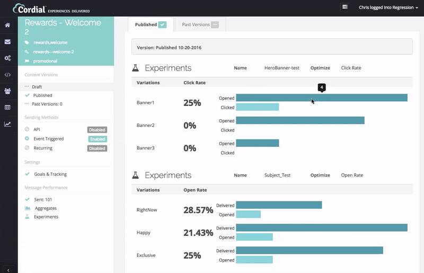424x273 pixels.
Task: Open the Aggregates performance link
Action: [46, 208]
